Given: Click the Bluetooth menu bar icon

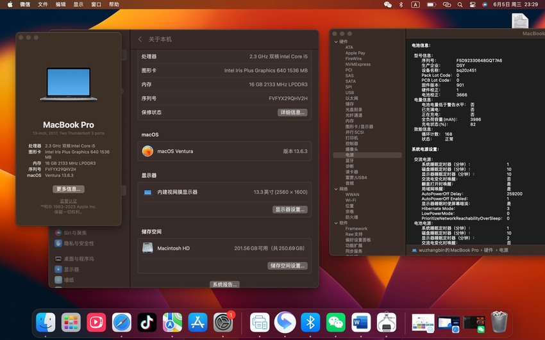Looking at the screenshot, I should tap(401, 4).
